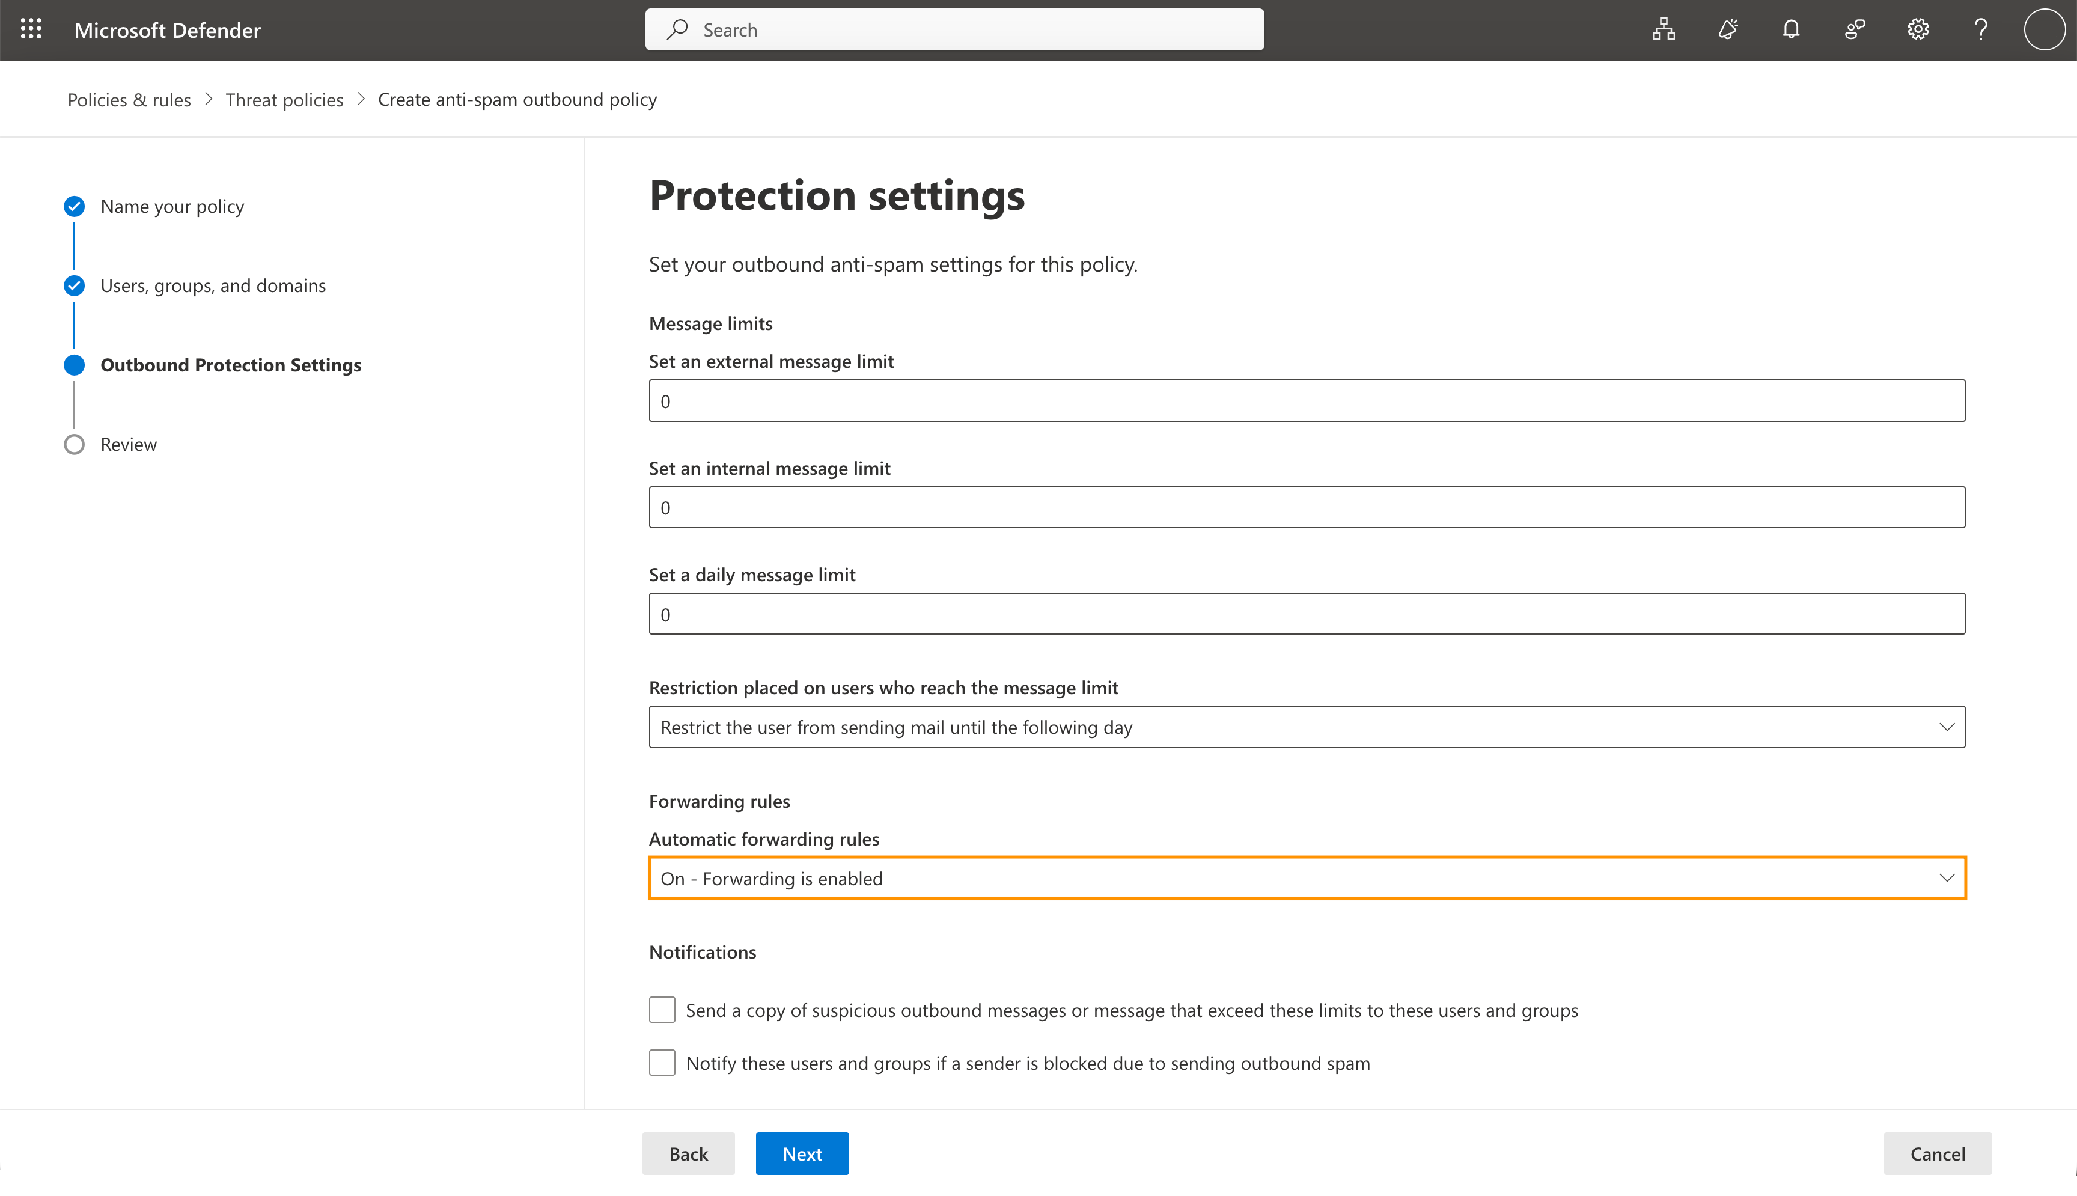Click the Create anti-spam outbound policy breadcrumb

pos(517,99)
